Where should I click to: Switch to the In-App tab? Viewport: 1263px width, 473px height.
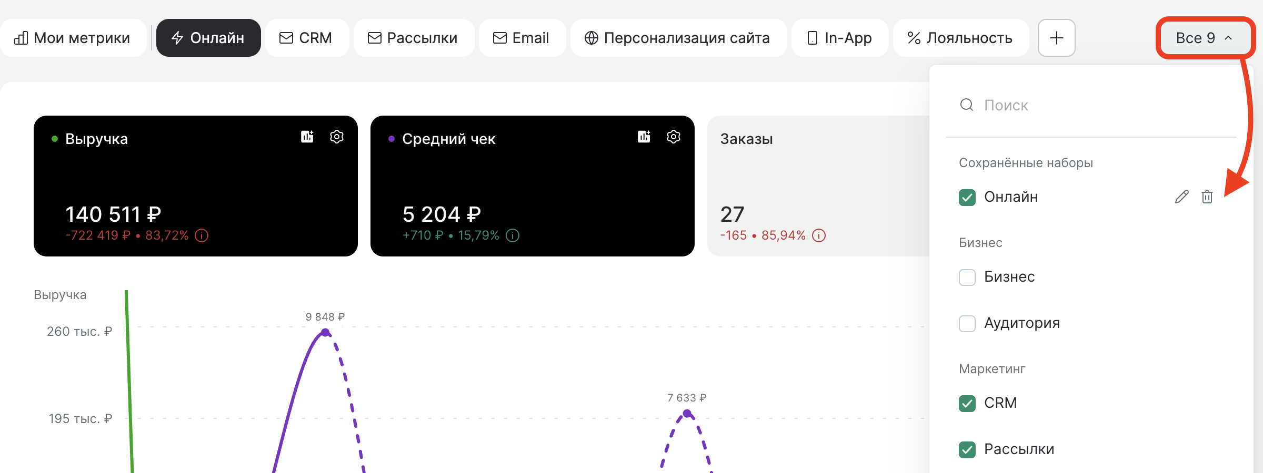840,38
